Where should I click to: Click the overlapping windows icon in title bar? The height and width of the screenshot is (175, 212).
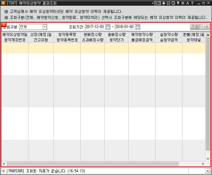pos(173,3)
